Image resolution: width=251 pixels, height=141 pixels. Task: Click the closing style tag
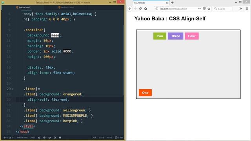27,126
